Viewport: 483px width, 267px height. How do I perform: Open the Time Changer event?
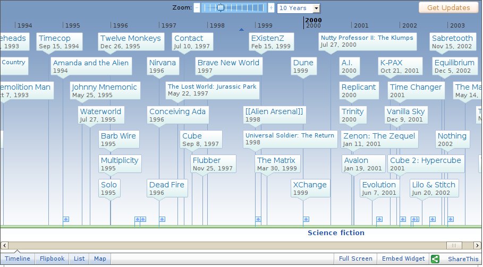(416, 90)
